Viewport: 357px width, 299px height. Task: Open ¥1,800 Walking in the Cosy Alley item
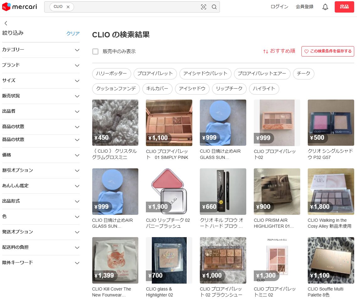click(x=331, y=199)
